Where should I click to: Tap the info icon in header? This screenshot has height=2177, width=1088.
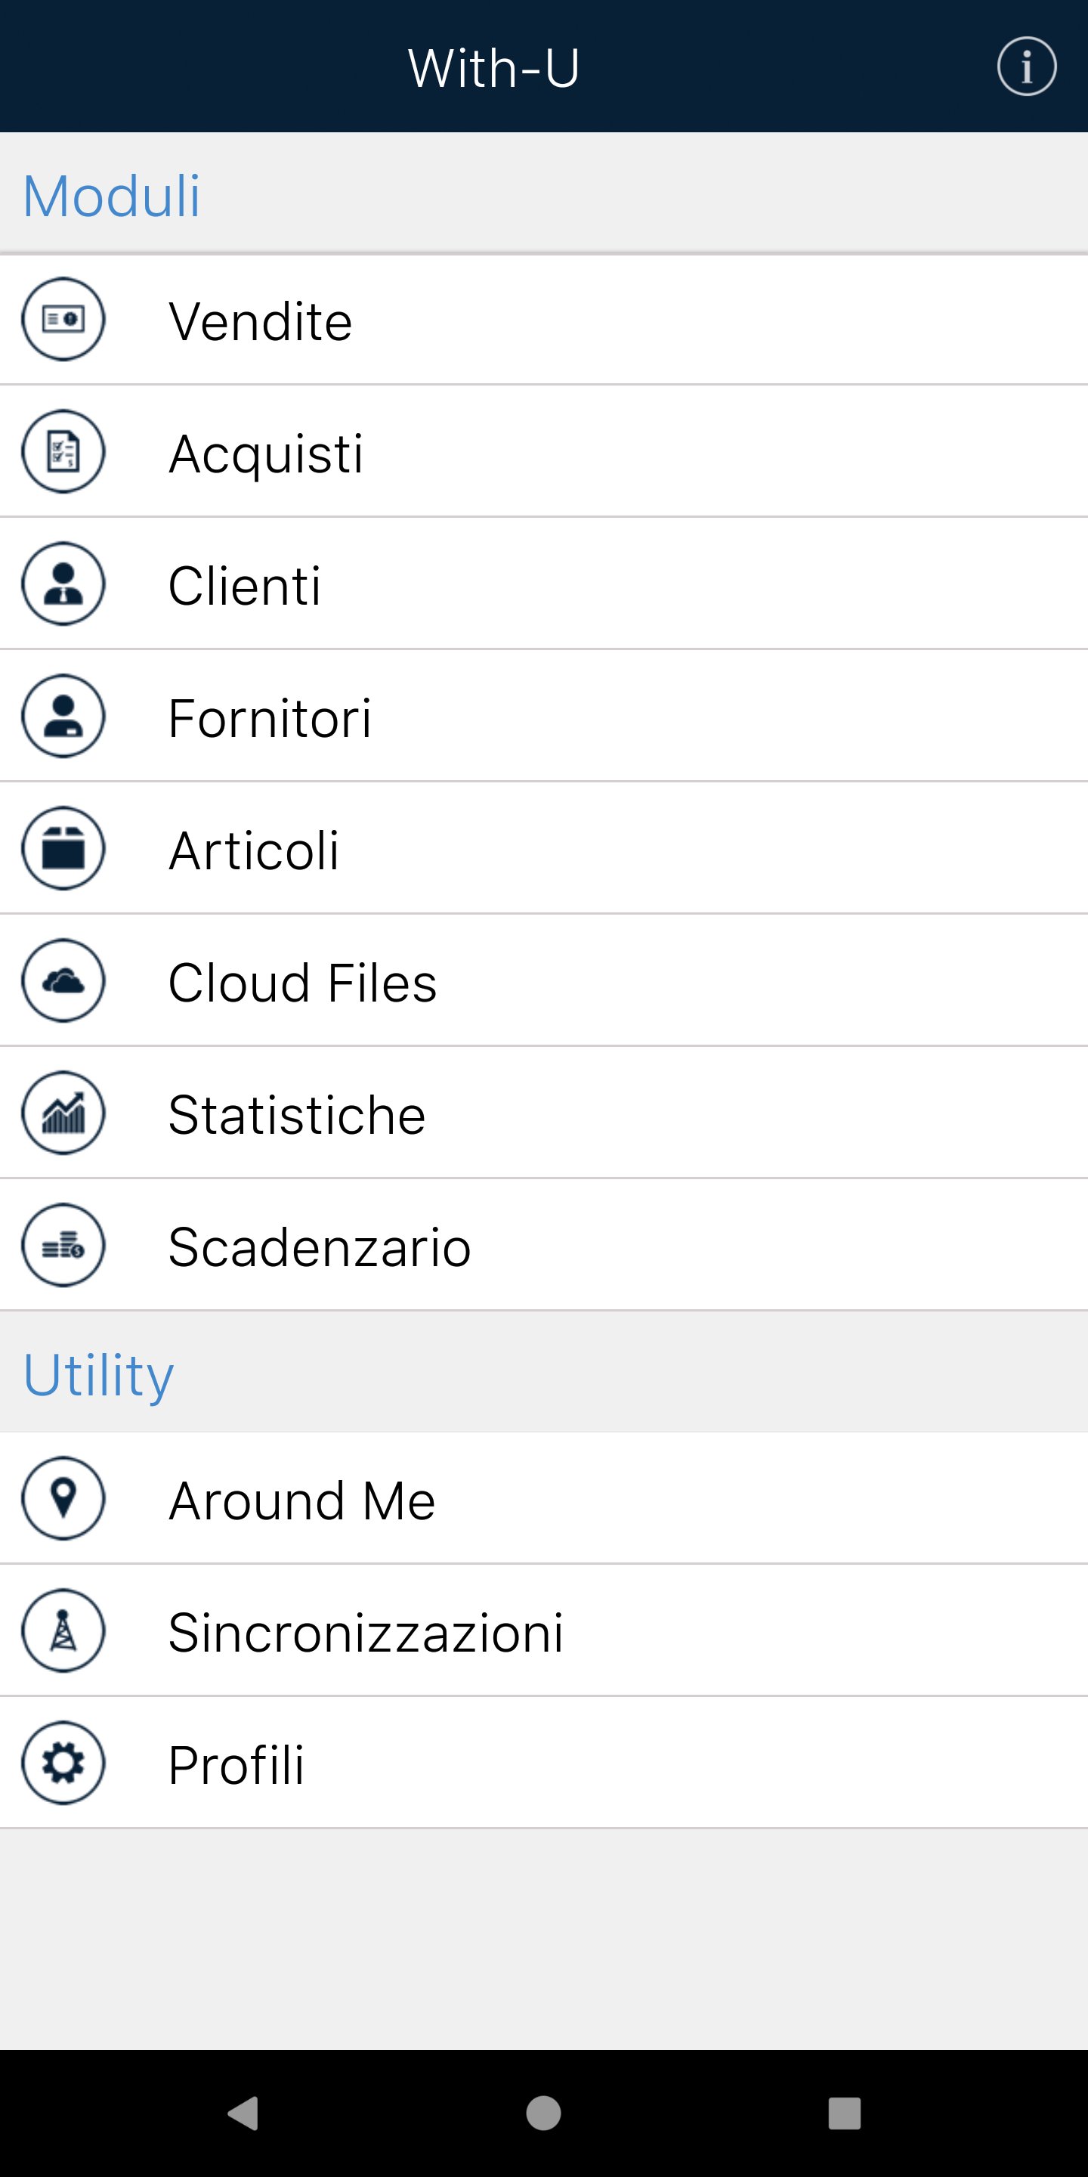point(1025,67)
